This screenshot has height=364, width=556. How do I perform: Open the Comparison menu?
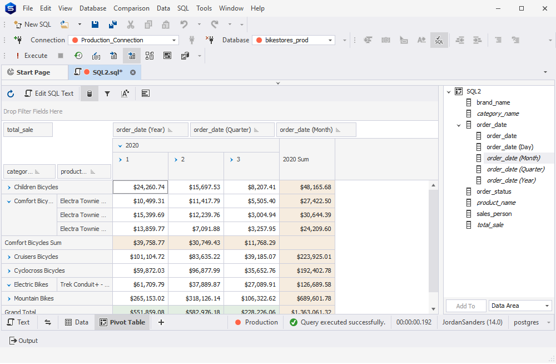[131, 8]
